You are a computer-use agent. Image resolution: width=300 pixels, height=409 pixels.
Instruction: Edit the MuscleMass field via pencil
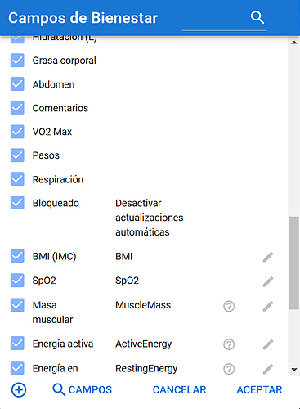click(x=268, y=306)
